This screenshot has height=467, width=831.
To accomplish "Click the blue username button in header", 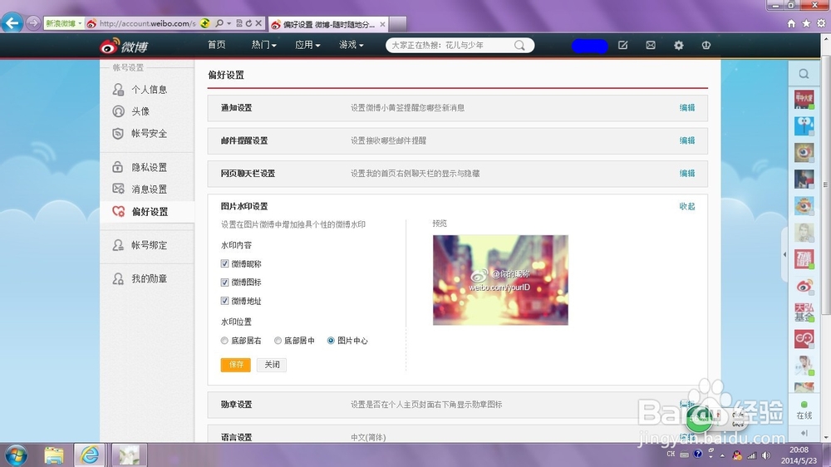I will [589, 46].
